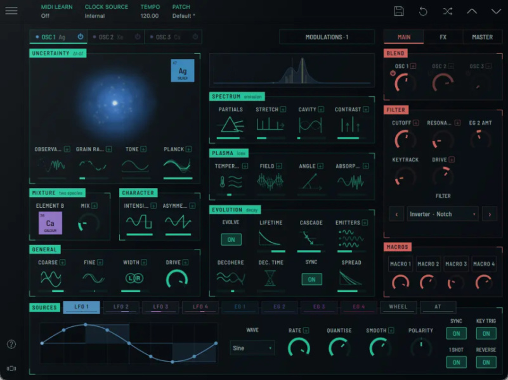The width and height of the screenshot is (508, 380).
Task: Select next filter type arrow
Action: click(490, 214)
